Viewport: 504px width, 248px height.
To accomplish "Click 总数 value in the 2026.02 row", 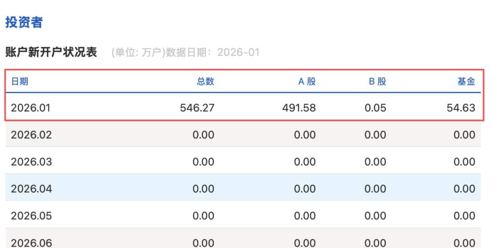I will 203,135.
